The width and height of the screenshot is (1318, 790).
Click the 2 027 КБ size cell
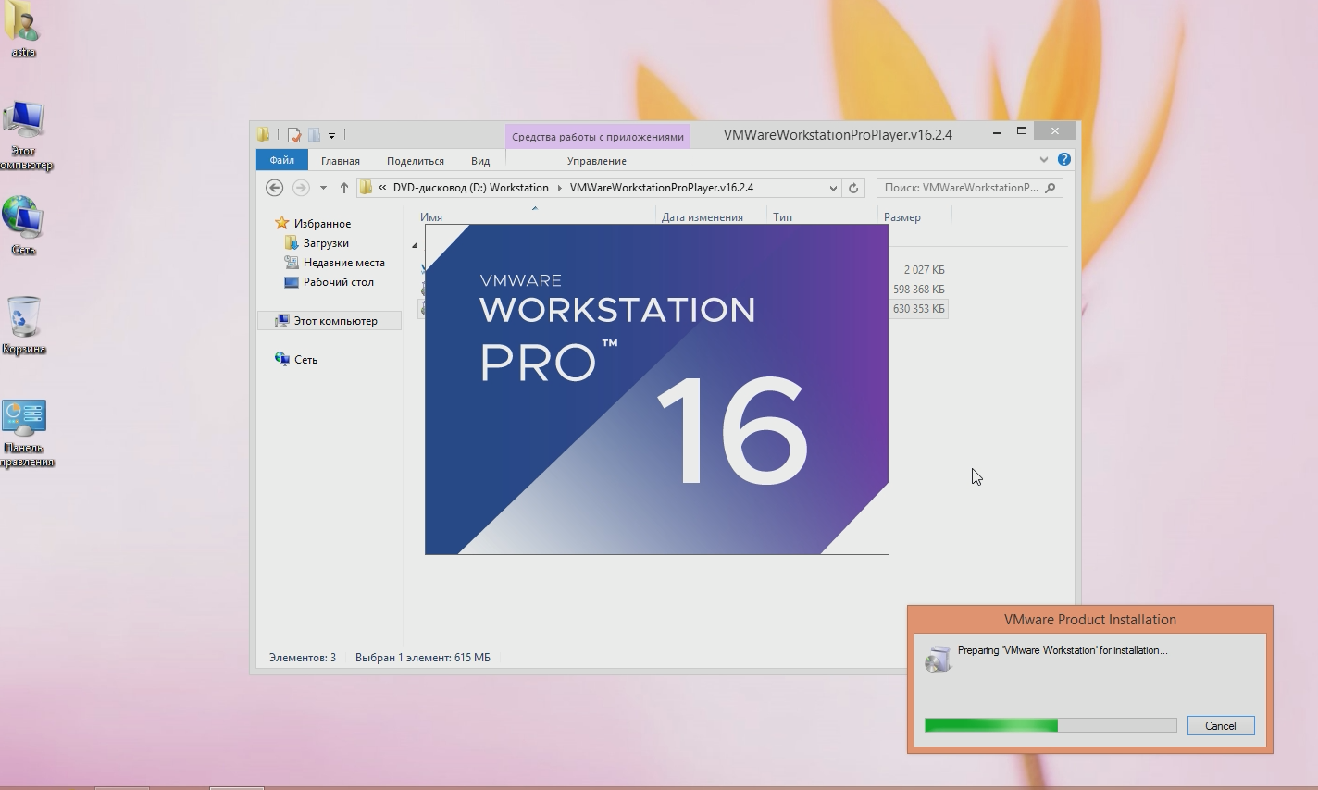pyautogui.click(x=924, y=270)
